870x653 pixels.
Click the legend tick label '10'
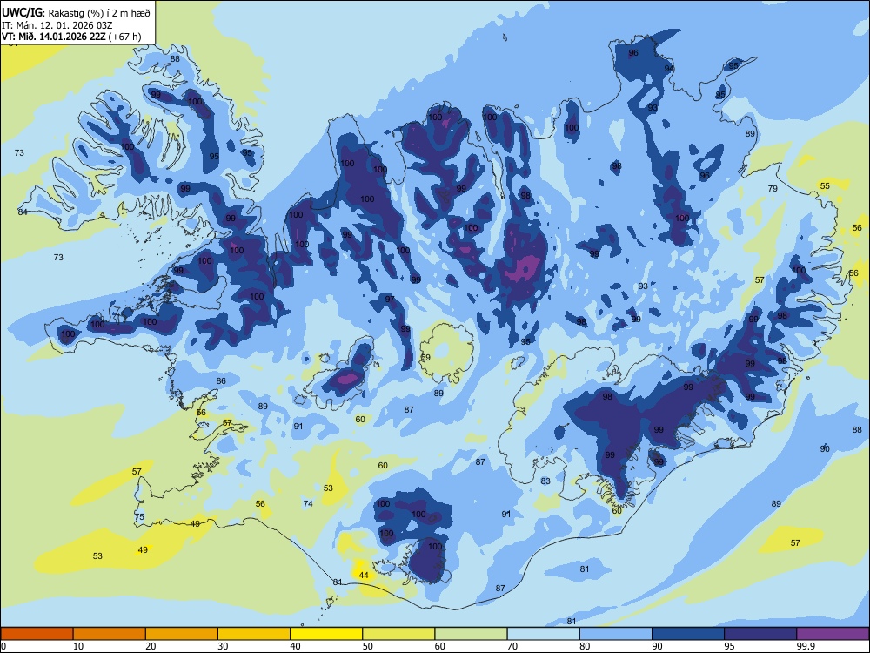coord(79,646)
